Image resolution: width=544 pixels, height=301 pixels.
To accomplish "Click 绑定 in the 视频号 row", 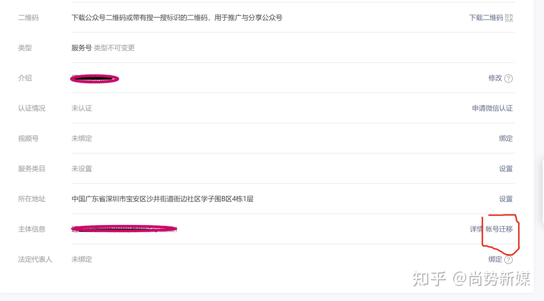I will [506, 139].
